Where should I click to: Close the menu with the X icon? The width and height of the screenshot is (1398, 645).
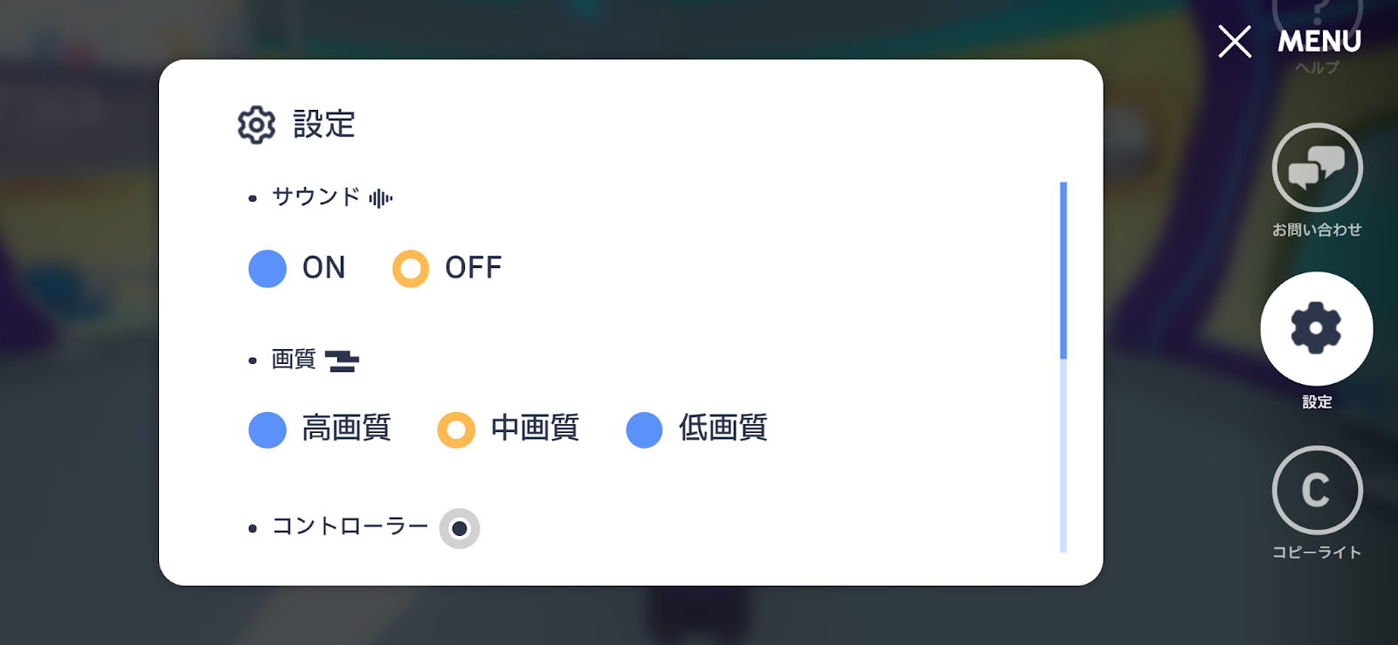1235,41
